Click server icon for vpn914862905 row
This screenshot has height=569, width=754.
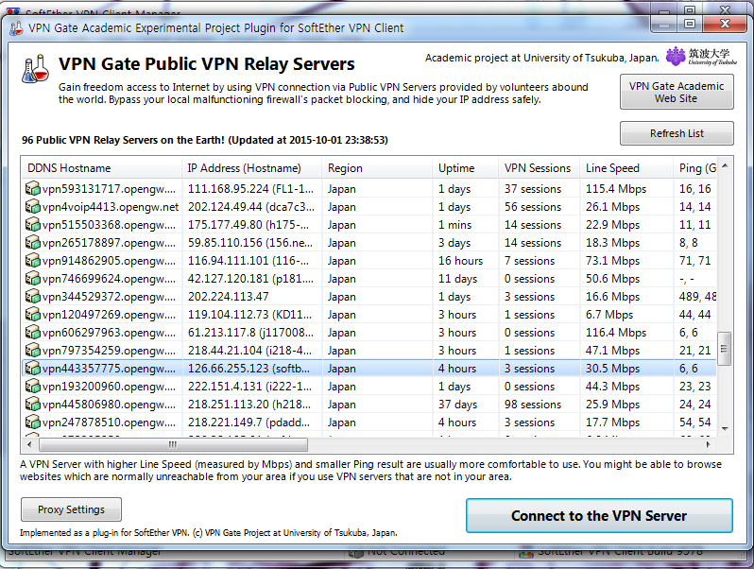33,260
